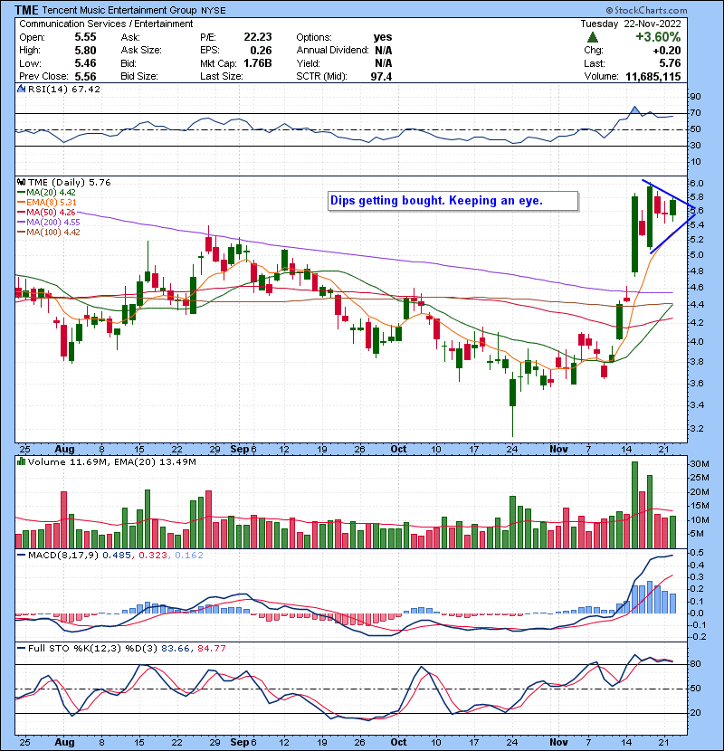Select the Prev Close value 5.56
This screenshot has width=724, height=751.
85,77
